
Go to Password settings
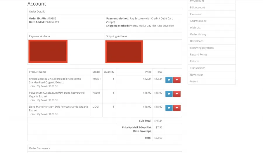tap(195, 14)
